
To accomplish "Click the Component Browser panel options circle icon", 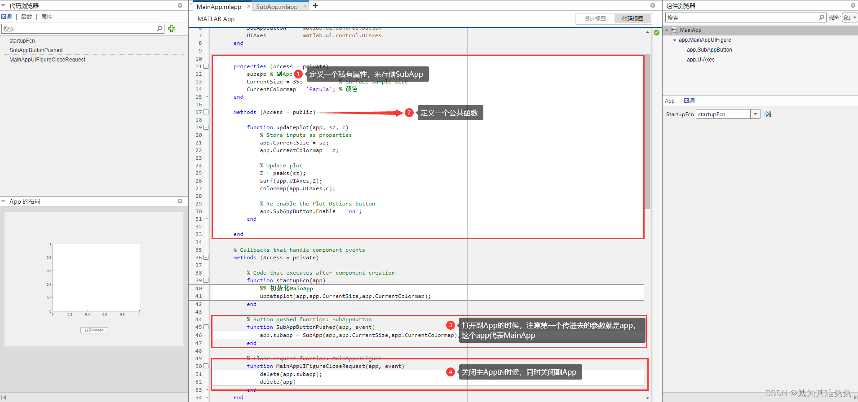I will pos(853,5).
